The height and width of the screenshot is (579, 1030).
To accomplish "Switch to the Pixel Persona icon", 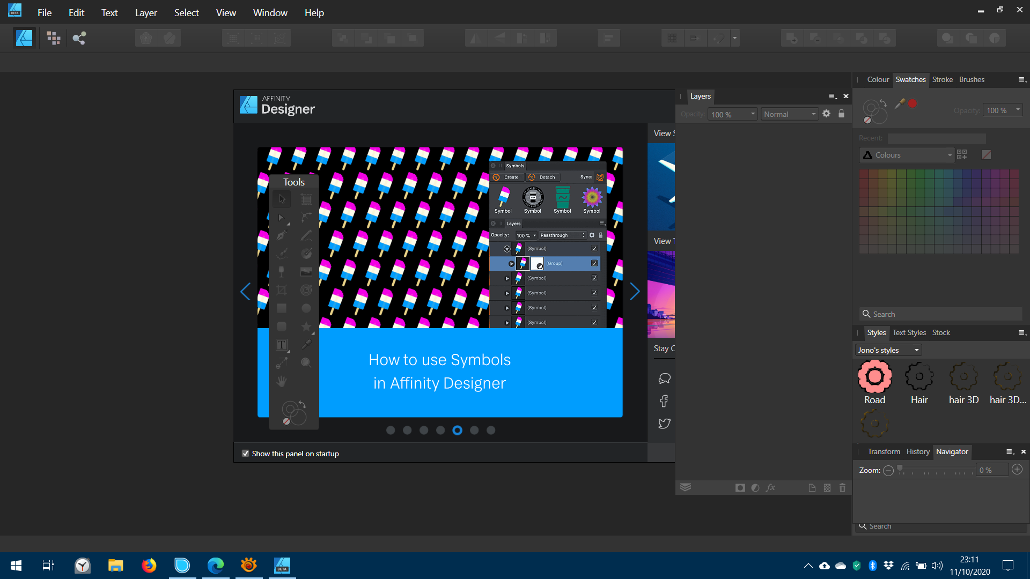I will (54, 38).
